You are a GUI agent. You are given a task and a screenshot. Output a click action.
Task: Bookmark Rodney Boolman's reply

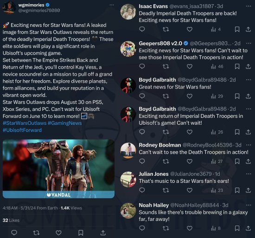coord(237,161)
